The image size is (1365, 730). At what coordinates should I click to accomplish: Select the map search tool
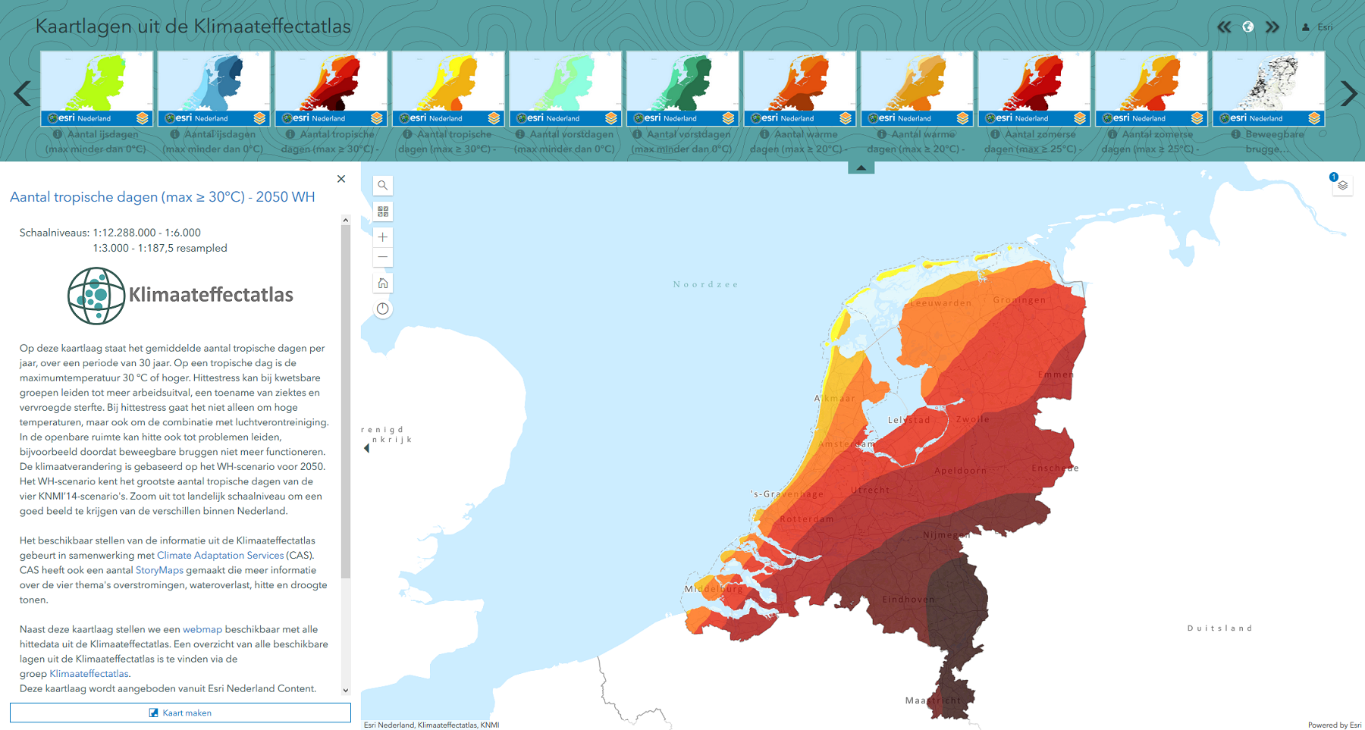click(383, 186)
